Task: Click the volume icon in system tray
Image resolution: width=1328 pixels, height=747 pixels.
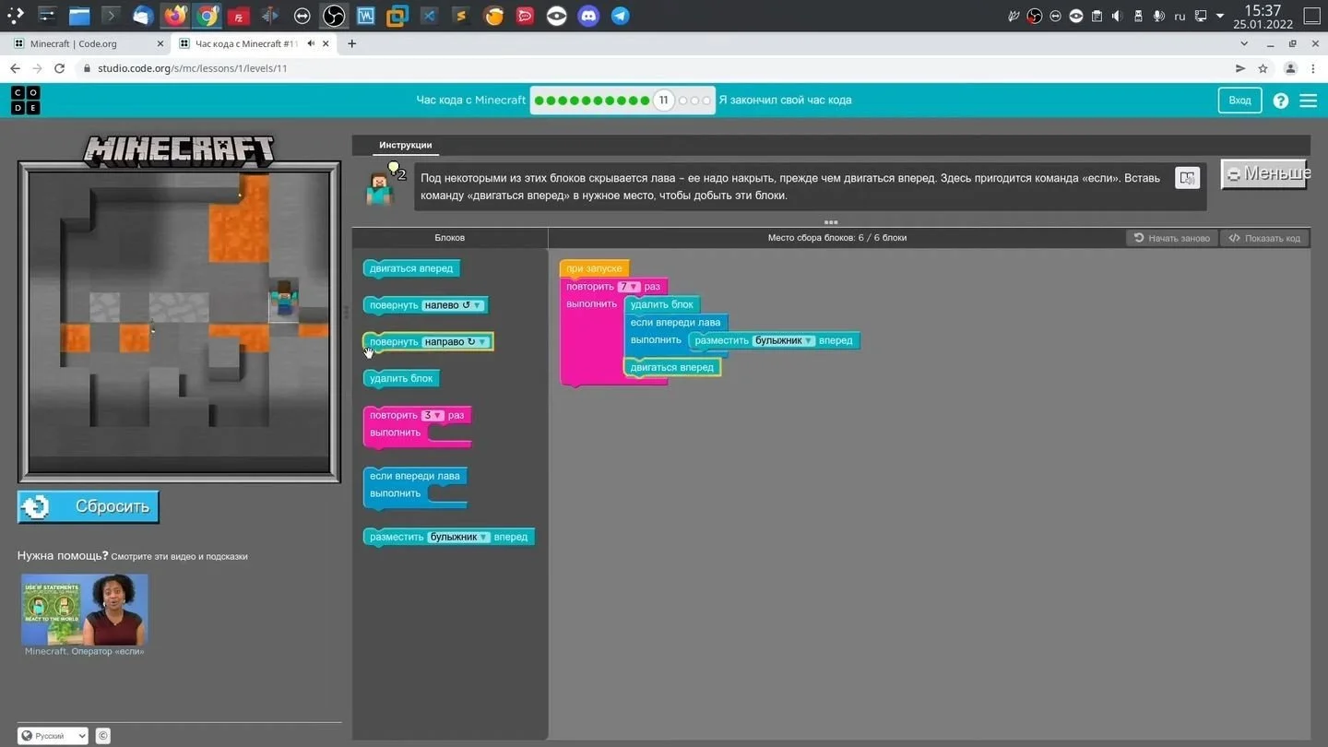Action: [x=1117, y=16]
